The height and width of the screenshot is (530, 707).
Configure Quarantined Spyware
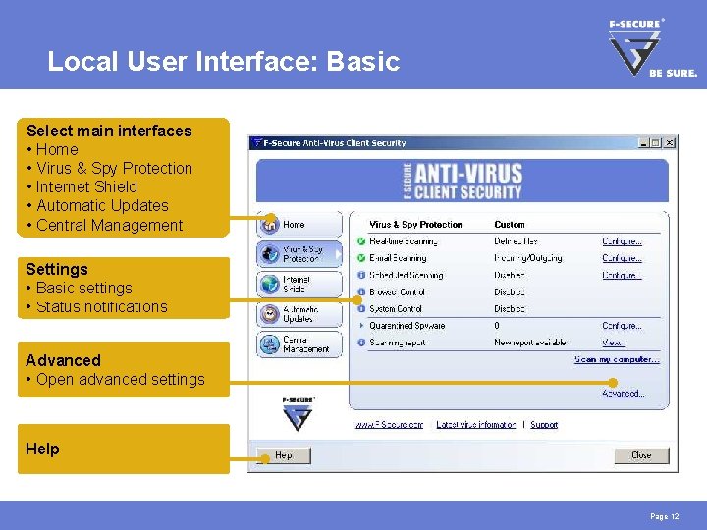click(x=622, y=326)
